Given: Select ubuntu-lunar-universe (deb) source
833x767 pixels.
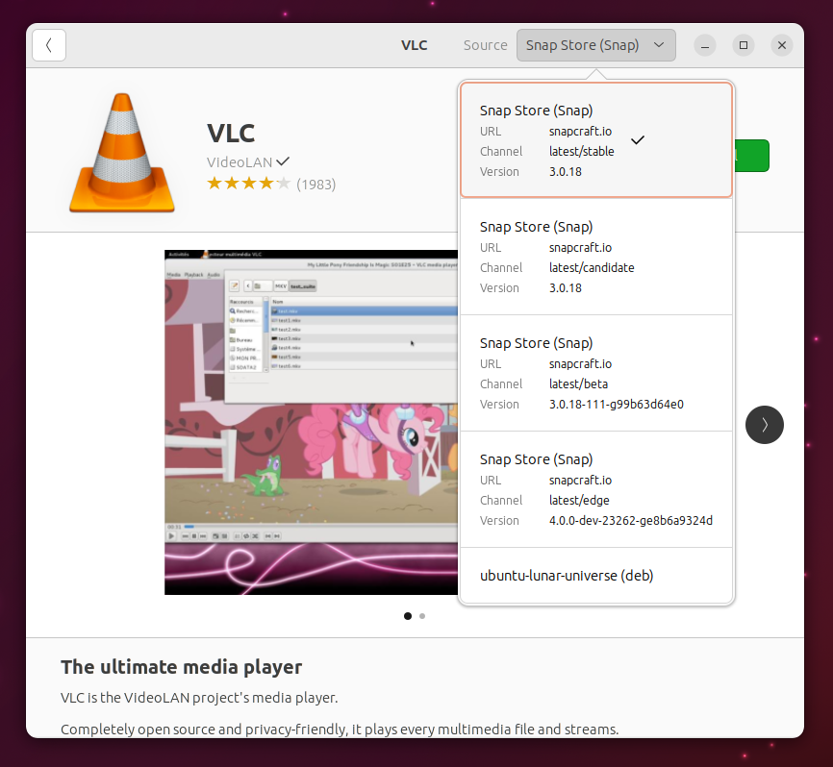Looking at the screenshot, I should (x=596, y=576).
